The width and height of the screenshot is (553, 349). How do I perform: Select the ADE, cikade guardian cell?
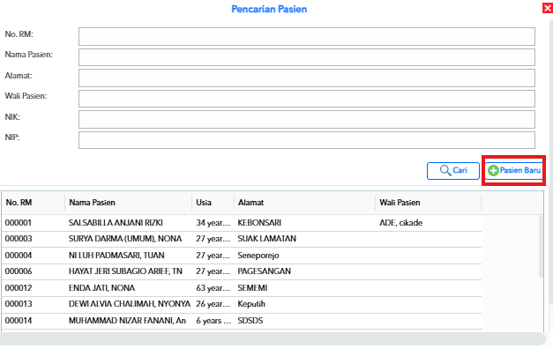401,223
